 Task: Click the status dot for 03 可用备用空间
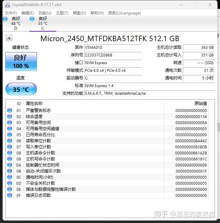coord(10,123)
